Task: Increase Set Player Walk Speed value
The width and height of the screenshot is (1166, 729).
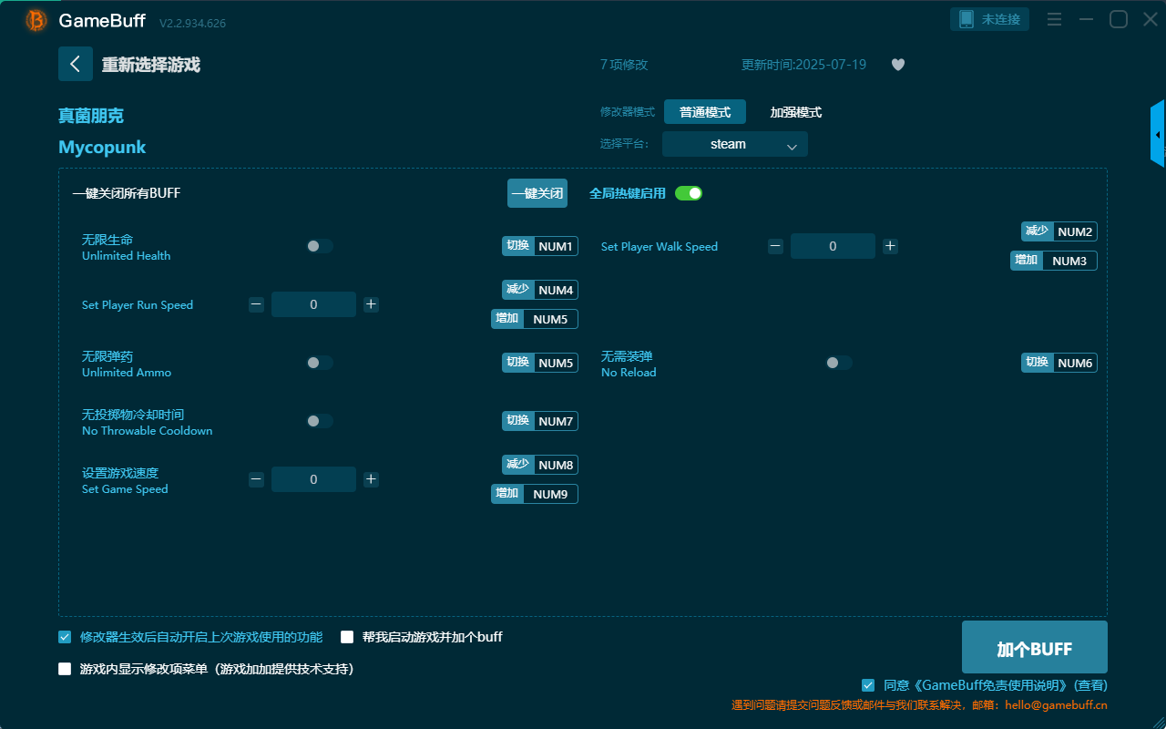Action: (890, 246)
